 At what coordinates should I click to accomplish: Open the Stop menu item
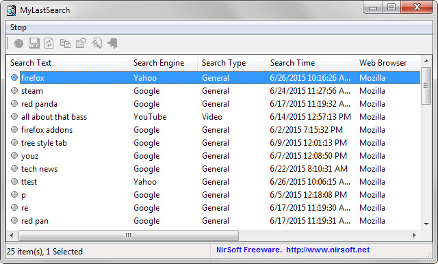(18, 27)
